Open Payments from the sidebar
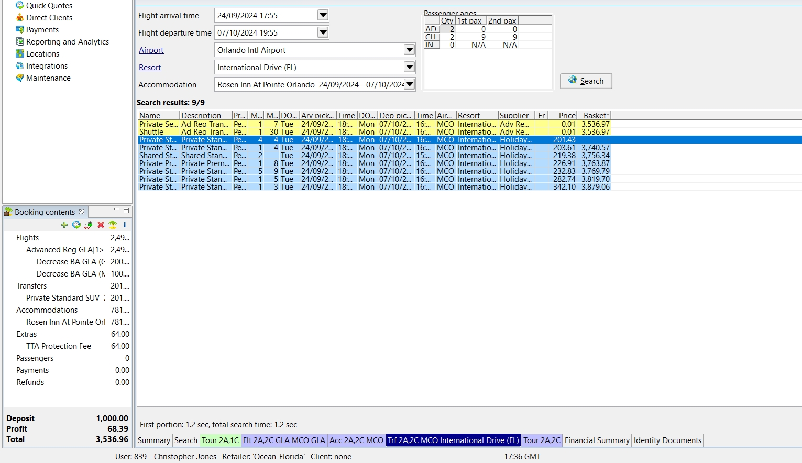This screenshot has height=463, width=802. tap(42, 30)
